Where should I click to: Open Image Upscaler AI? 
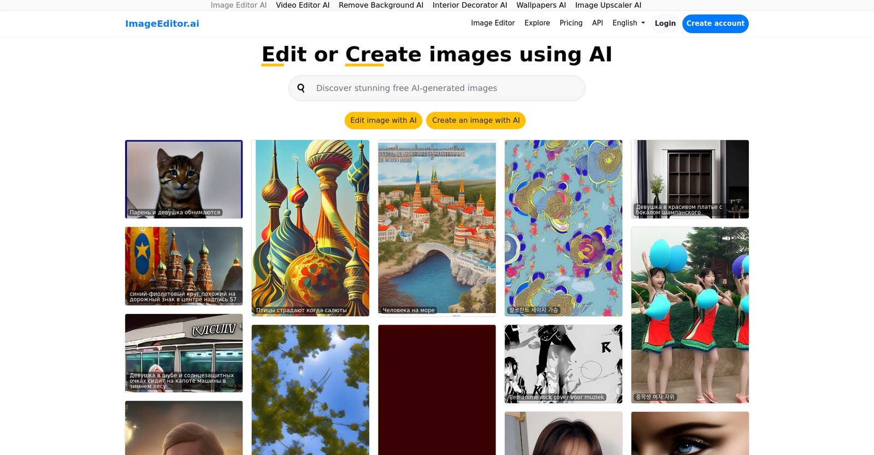[608, 5]
